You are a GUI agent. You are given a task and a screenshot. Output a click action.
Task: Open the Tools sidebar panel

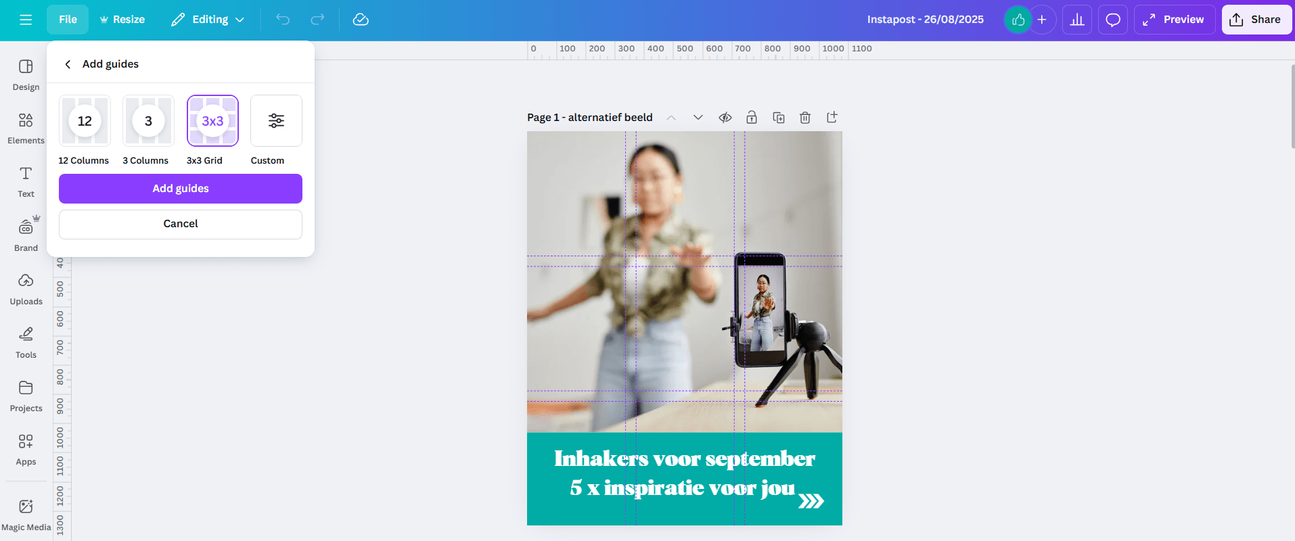[26, 342]
